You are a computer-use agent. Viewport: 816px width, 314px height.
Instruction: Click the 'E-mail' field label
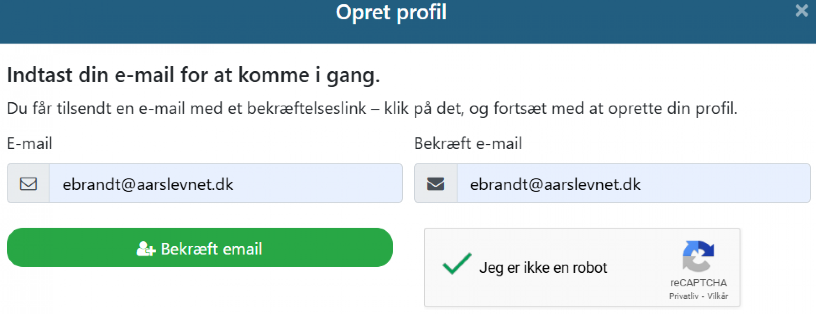coord(30,143)
